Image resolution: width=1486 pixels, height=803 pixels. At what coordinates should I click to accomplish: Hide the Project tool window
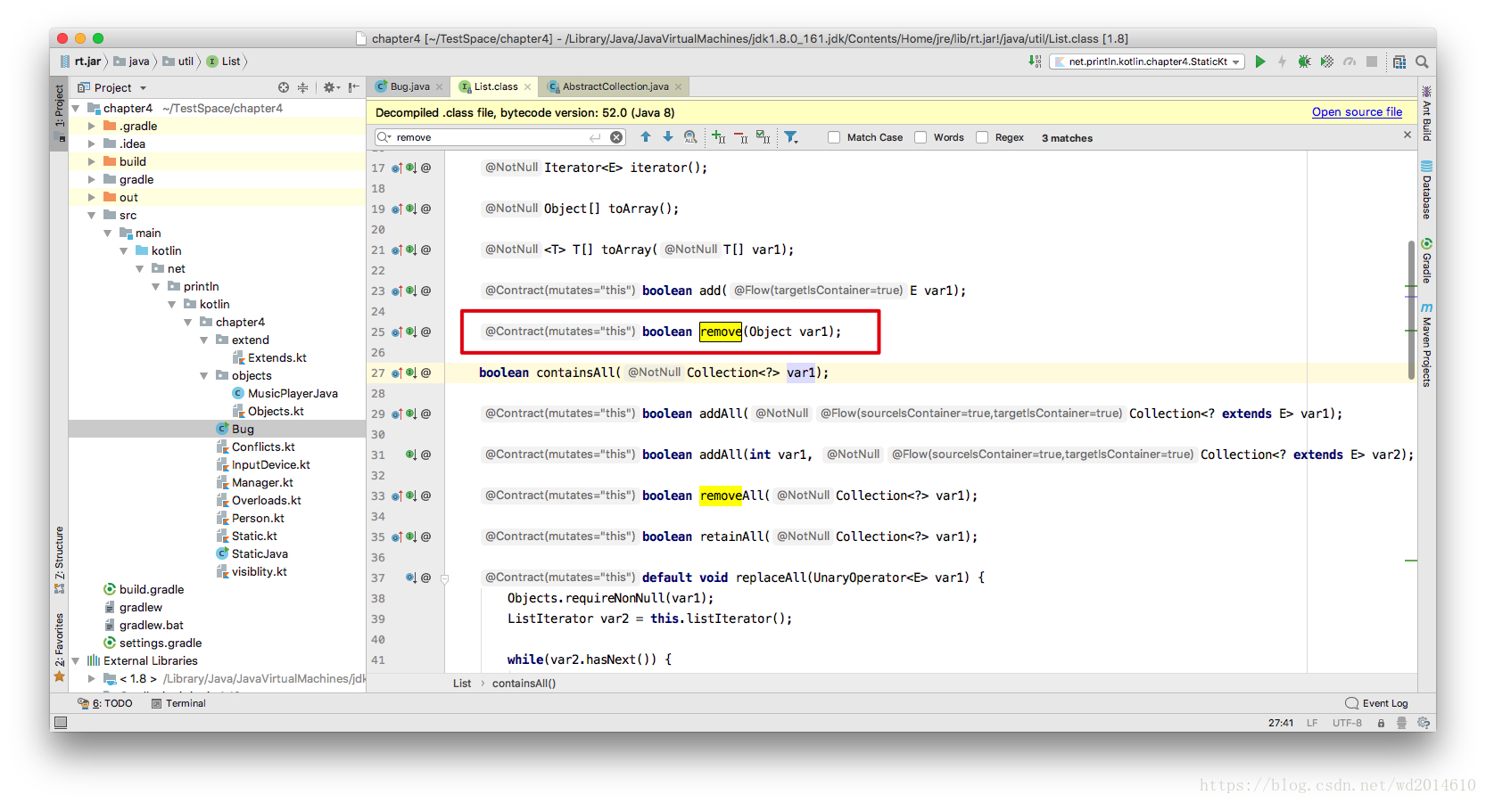tap(354, 87)
